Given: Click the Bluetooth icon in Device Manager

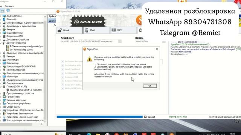Looking at the screenshot, I should click(4, 19).
